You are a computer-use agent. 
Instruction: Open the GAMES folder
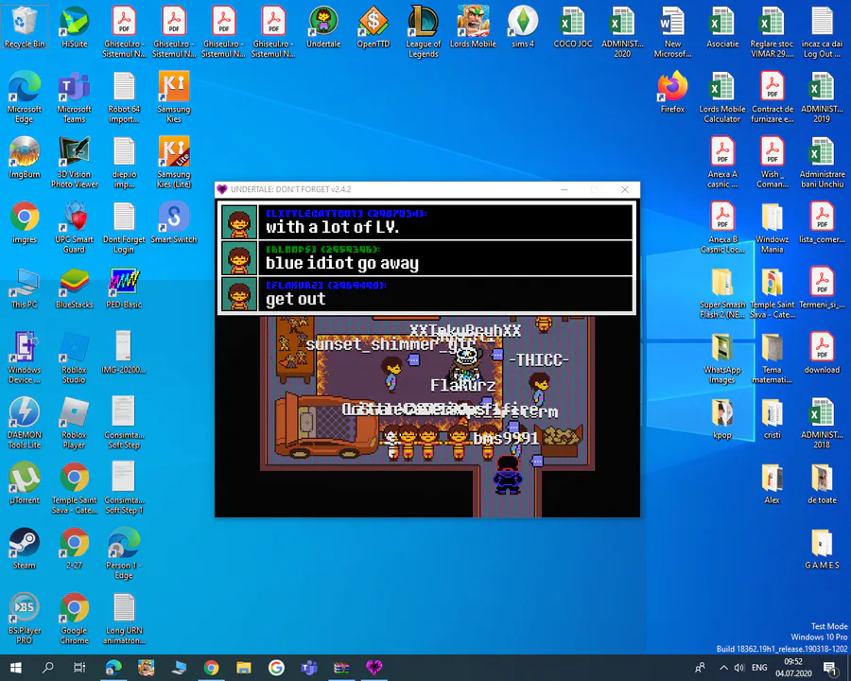point(823,549)
